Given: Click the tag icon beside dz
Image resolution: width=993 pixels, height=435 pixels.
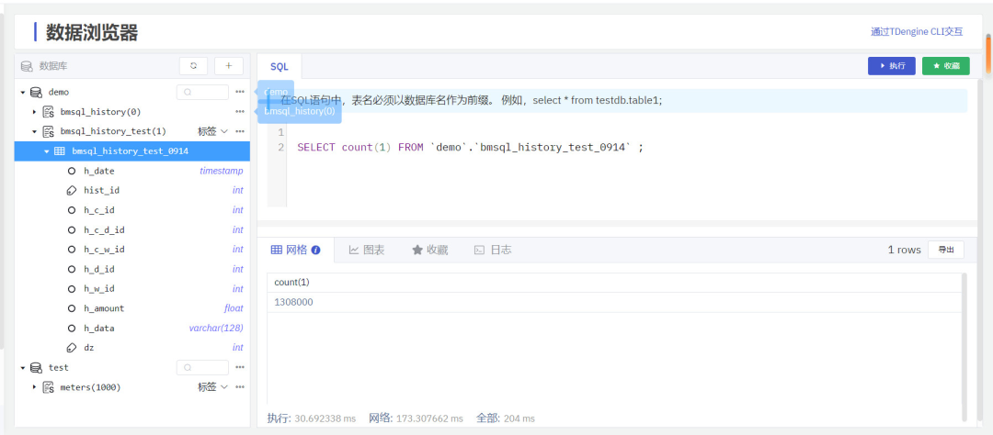Looking at the screenshot, I should coord(72,348).
